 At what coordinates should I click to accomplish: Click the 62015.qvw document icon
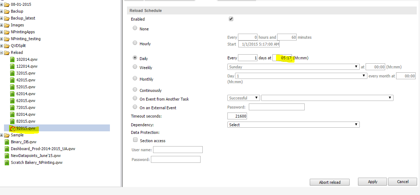(12, 101)
